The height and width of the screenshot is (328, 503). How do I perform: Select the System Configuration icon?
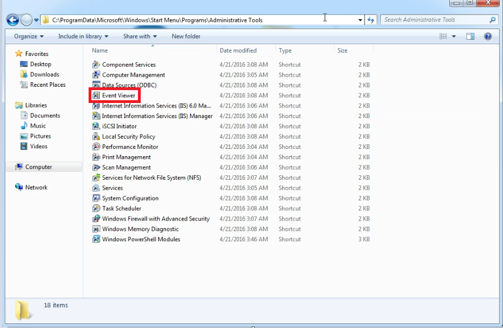coord(96,198)
